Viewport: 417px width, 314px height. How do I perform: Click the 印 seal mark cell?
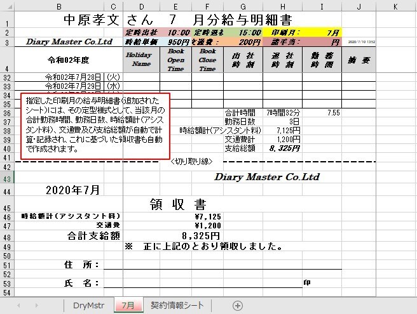pos(307,283)
